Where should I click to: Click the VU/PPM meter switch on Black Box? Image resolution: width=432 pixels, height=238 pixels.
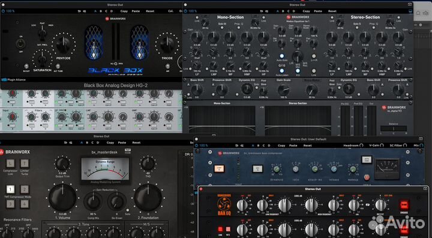116,64
